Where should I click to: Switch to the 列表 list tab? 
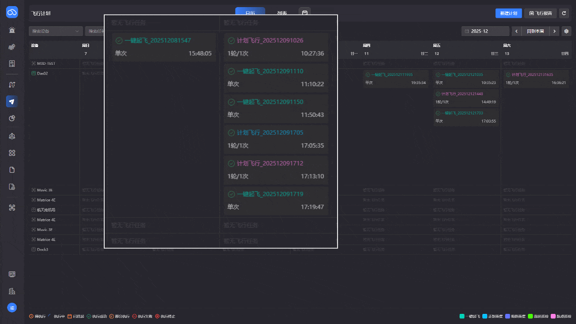click(282, 13)
